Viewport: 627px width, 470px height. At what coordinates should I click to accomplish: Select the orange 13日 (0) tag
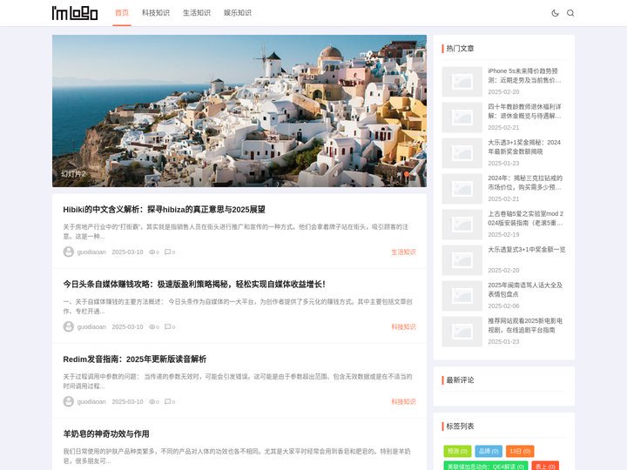520,451
